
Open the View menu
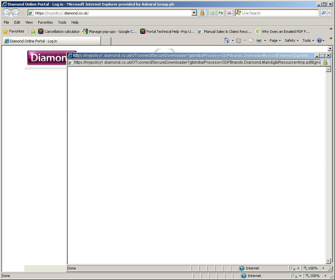pos(29,22)
